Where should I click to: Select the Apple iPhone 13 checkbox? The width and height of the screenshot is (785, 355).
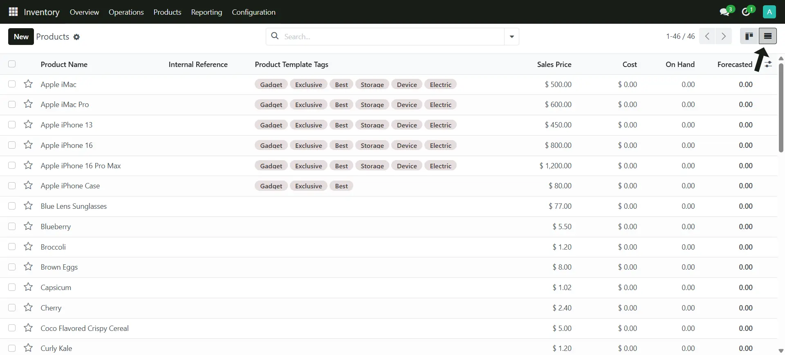pyautogui.click(x=12, y=125)
